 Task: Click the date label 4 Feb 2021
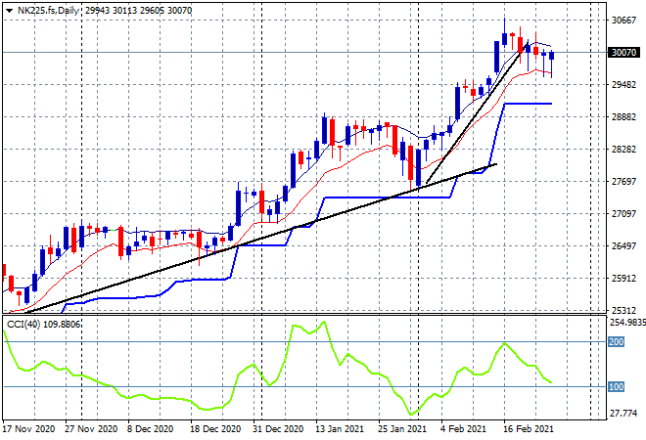(x=463, y=429)
